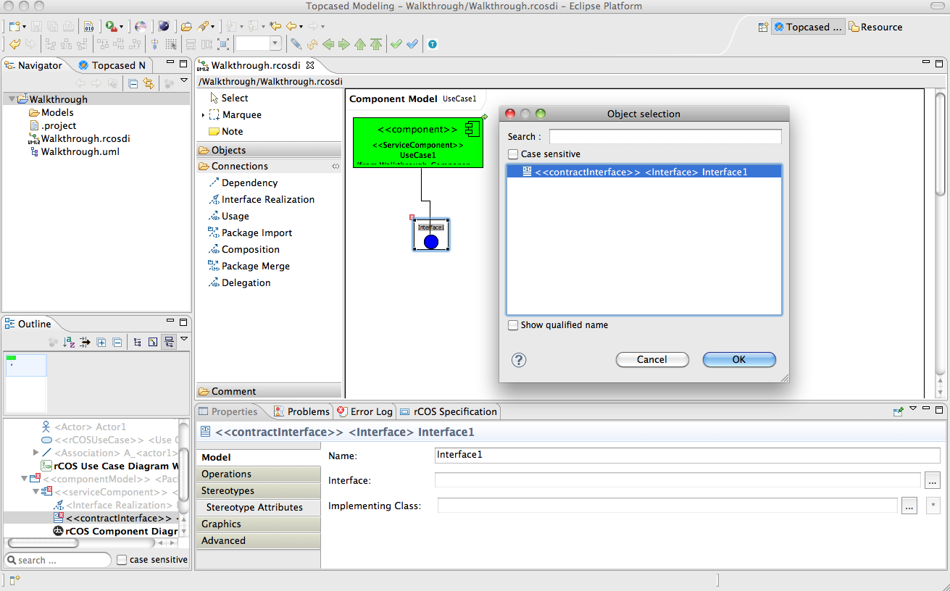The image size is (950, 591).
Task: Open the Run external tools icon
Action: [x=111, y=27]
